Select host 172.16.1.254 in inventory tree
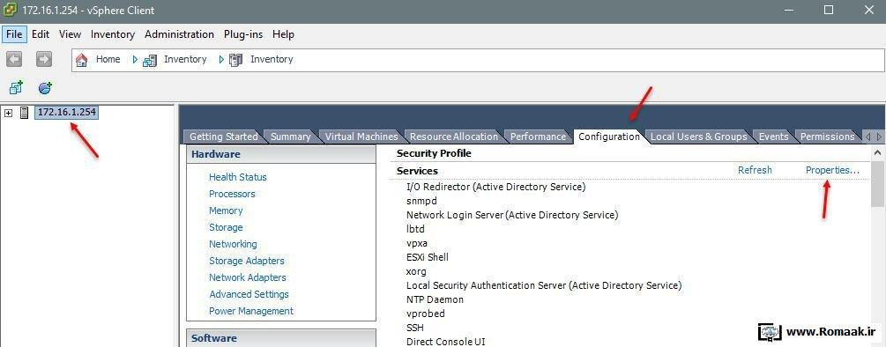Viewport: 886px width, 347px height. click(67, 112)
